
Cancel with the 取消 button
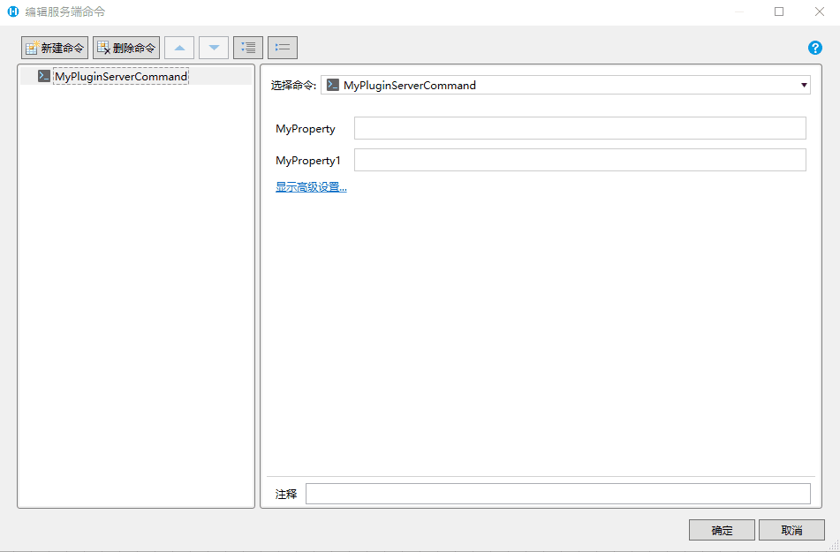click(x=791, y=530)
